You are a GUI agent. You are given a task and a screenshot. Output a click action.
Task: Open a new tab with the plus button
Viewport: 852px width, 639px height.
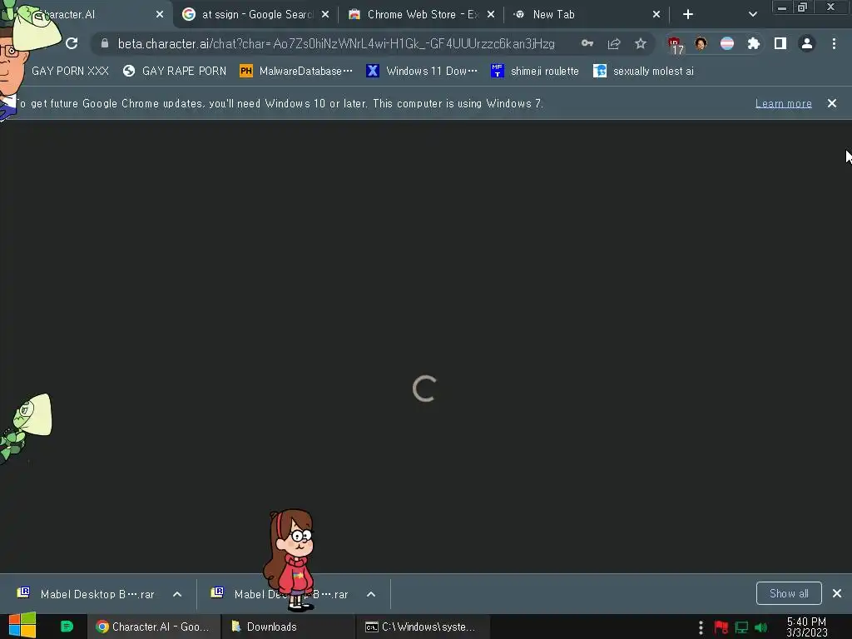pyautogui.click(x=688, y=15)
